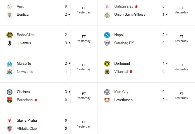The height and width of the screenshot is (134, 195).
Task: Click the Galatasaray red card indicator
Action: click(136, 6)
